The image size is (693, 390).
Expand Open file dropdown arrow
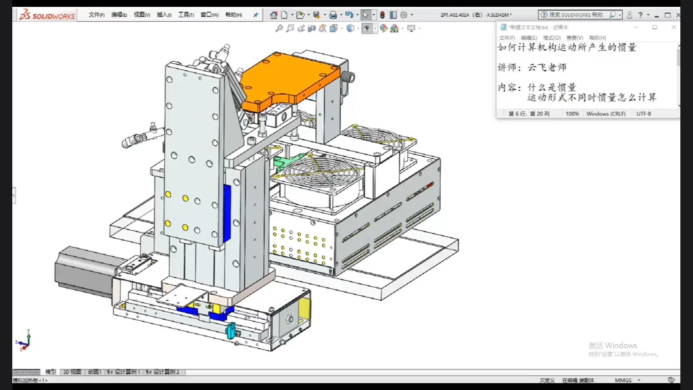pos(309,15)
